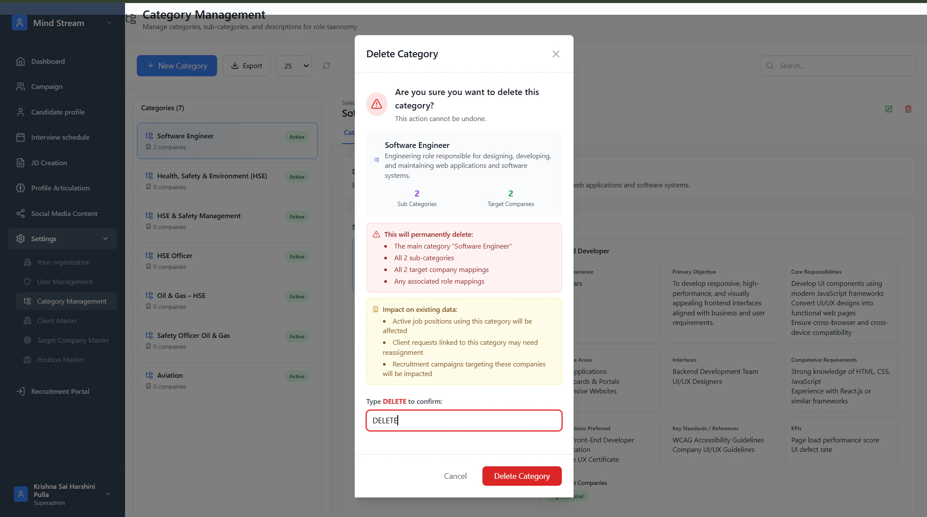
Task: Confirm with the red Delete Category button
Action: point(521,476)
